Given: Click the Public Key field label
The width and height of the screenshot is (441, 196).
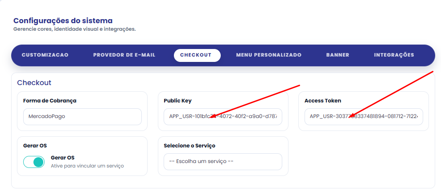Looking at the screenshot, I should pyautogui.click(x=177, y=101).
